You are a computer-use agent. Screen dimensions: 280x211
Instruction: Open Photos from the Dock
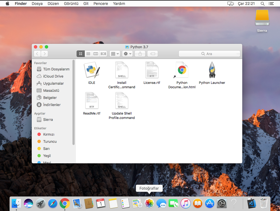coord(149,203)
